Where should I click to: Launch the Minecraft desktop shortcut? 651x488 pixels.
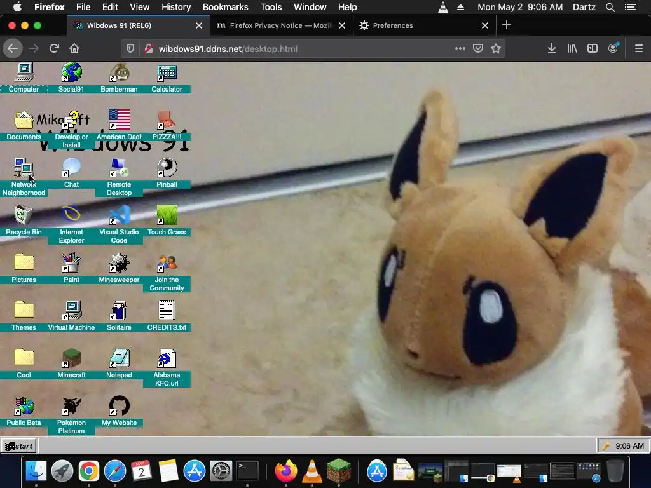click(x=71, y=363)
